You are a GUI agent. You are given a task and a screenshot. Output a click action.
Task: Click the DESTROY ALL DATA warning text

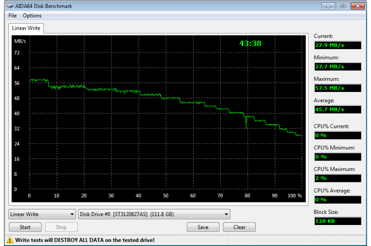[x=85, y=240]
